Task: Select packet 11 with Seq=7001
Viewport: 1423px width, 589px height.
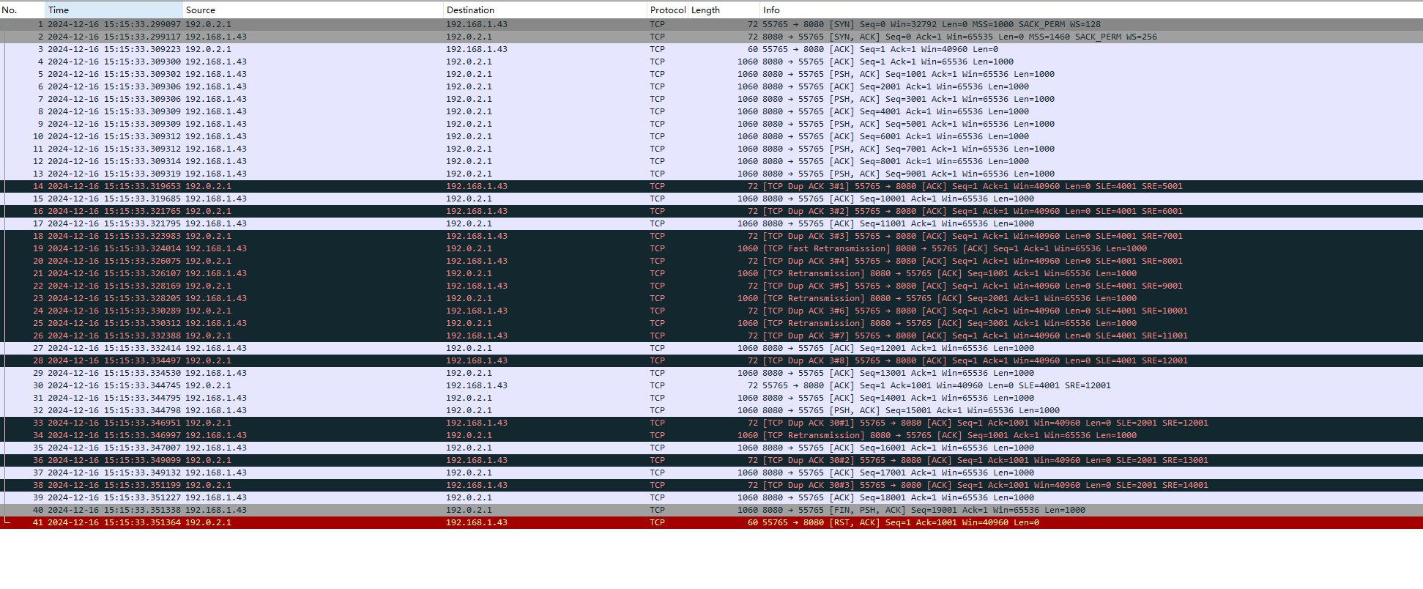Action: [x=711, y=149]
